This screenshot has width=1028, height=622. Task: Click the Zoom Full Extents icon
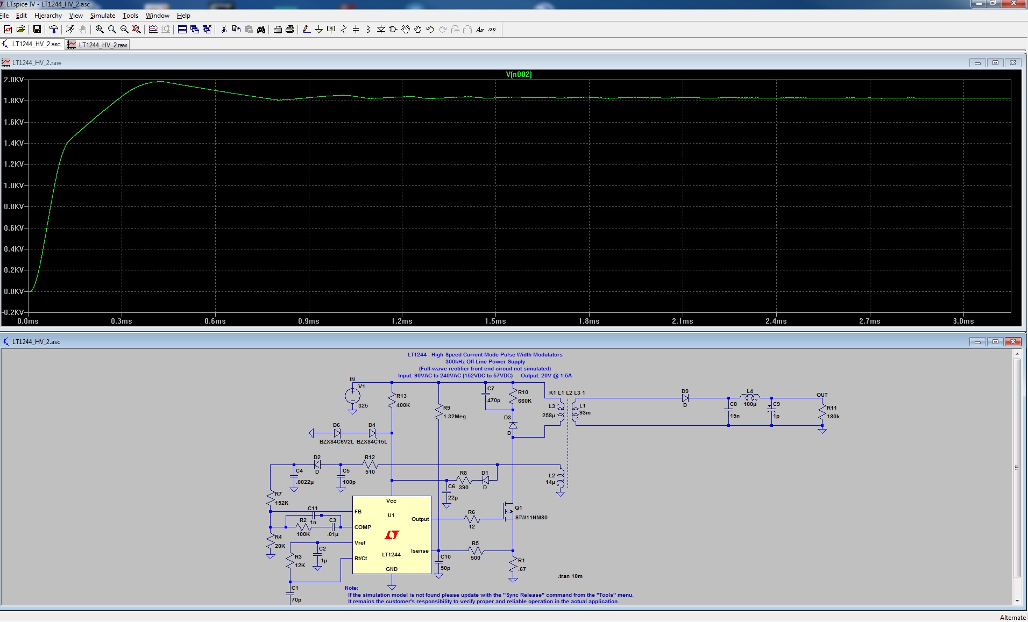(137, 30)
